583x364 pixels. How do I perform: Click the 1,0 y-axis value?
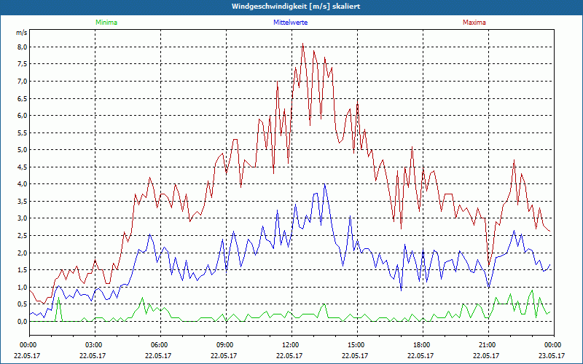tap(23, 287)
